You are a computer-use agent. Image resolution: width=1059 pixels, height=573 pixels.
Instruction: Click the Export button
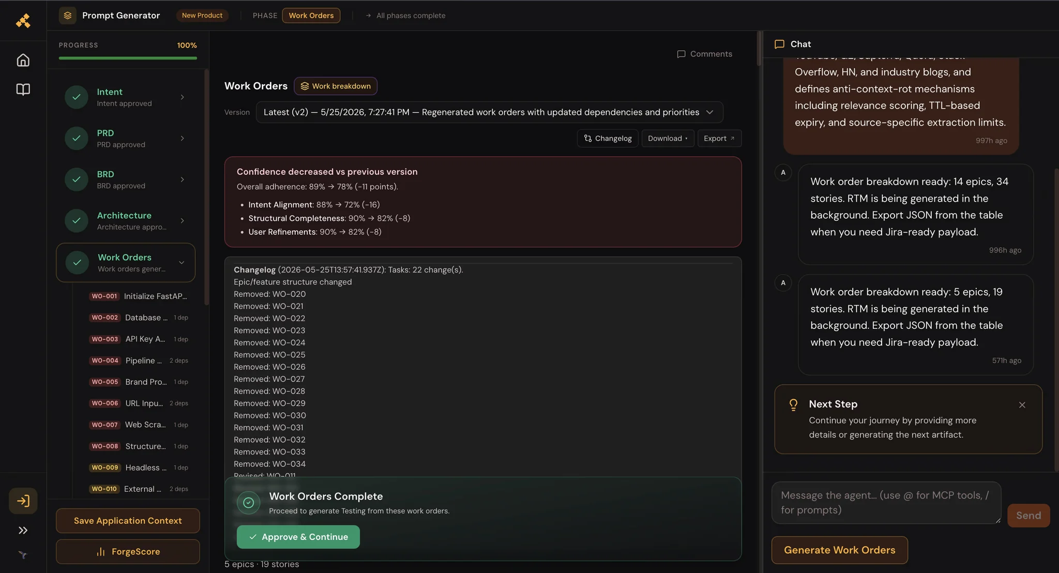[x=719, y=139]
